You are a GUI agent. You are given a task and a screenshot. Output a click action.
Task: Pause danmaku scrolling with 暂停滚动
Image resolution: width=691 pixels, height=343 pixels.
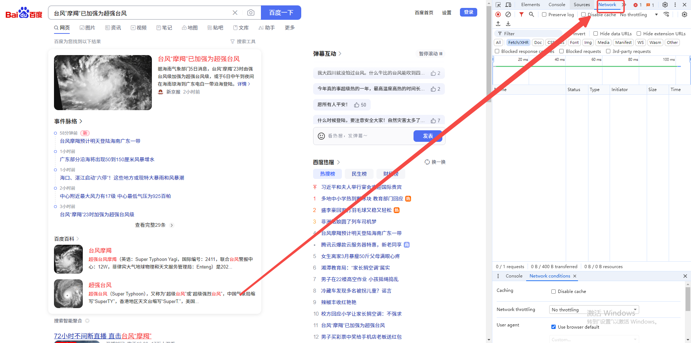point(430,54)
